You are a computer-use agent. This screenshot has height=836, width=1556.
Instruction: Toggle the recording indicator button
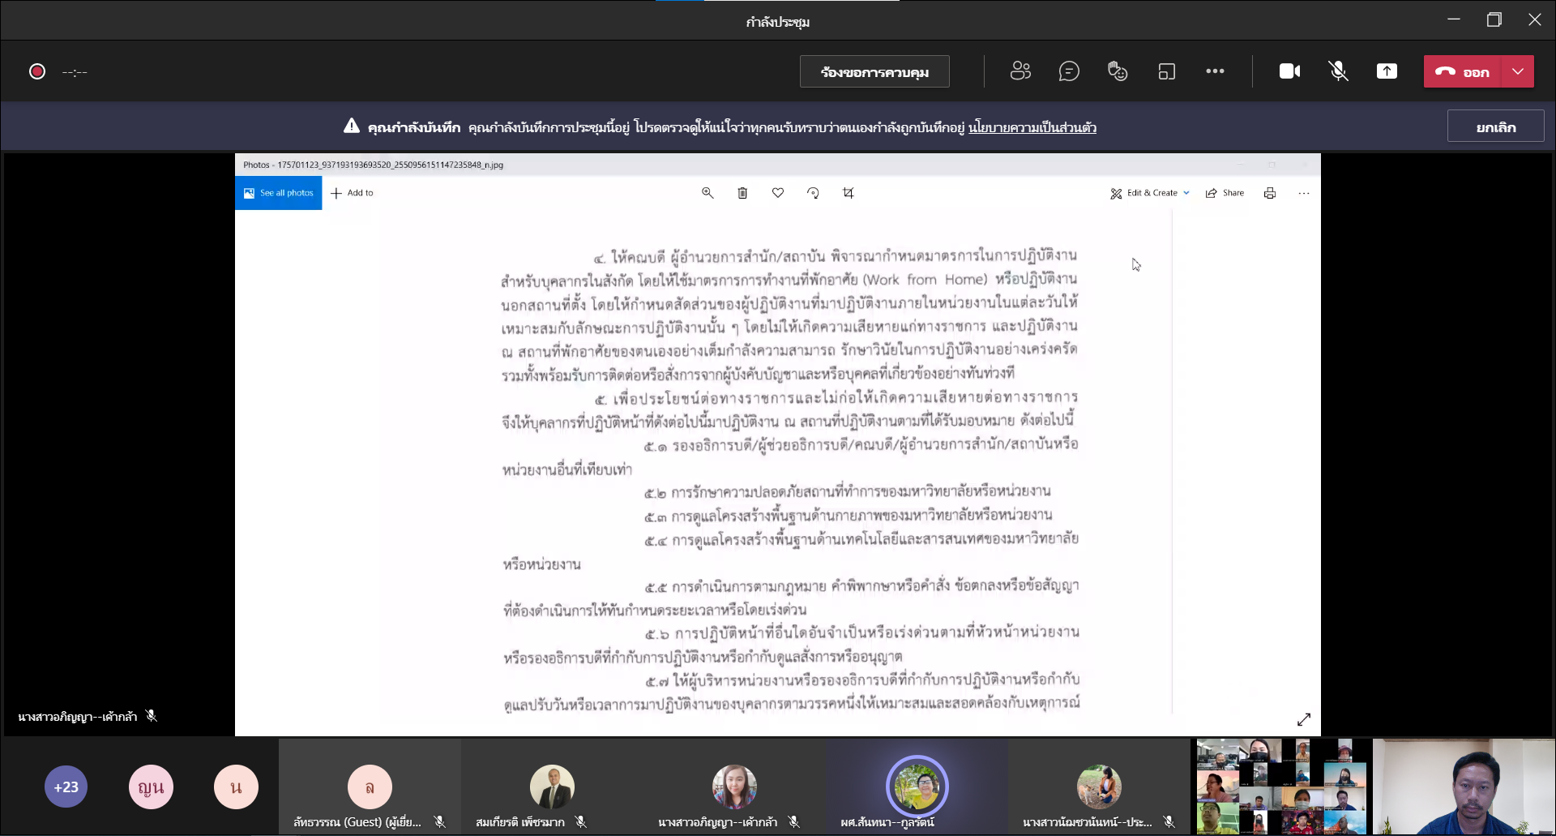37,71
